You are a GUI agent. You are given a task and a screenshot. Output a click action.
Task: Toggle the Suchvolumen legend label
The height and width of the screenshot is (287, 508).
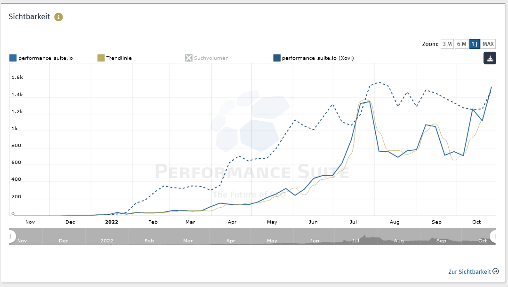[x=211, y=58]
